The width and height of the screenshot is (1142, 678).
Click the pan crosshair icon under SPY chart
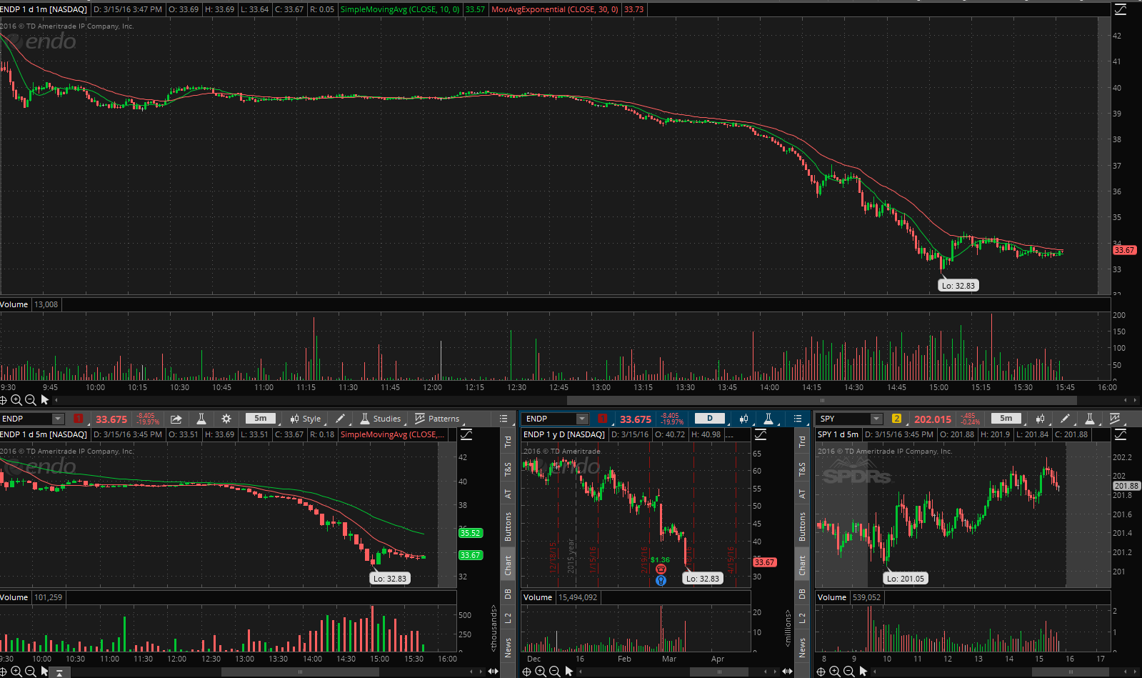[x=821, y=672]
